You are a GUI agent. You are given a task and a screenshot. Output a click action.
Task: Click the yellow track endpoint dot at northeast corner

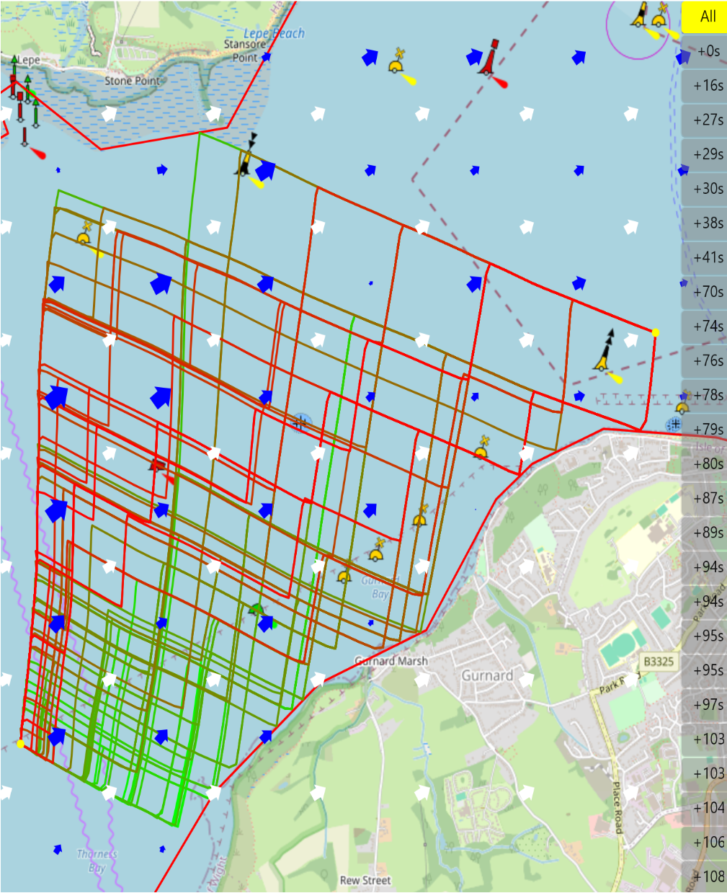pos(655,332)
